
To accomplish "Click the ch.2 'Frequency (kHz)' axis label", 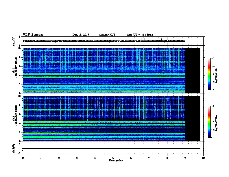I will 16,115.
